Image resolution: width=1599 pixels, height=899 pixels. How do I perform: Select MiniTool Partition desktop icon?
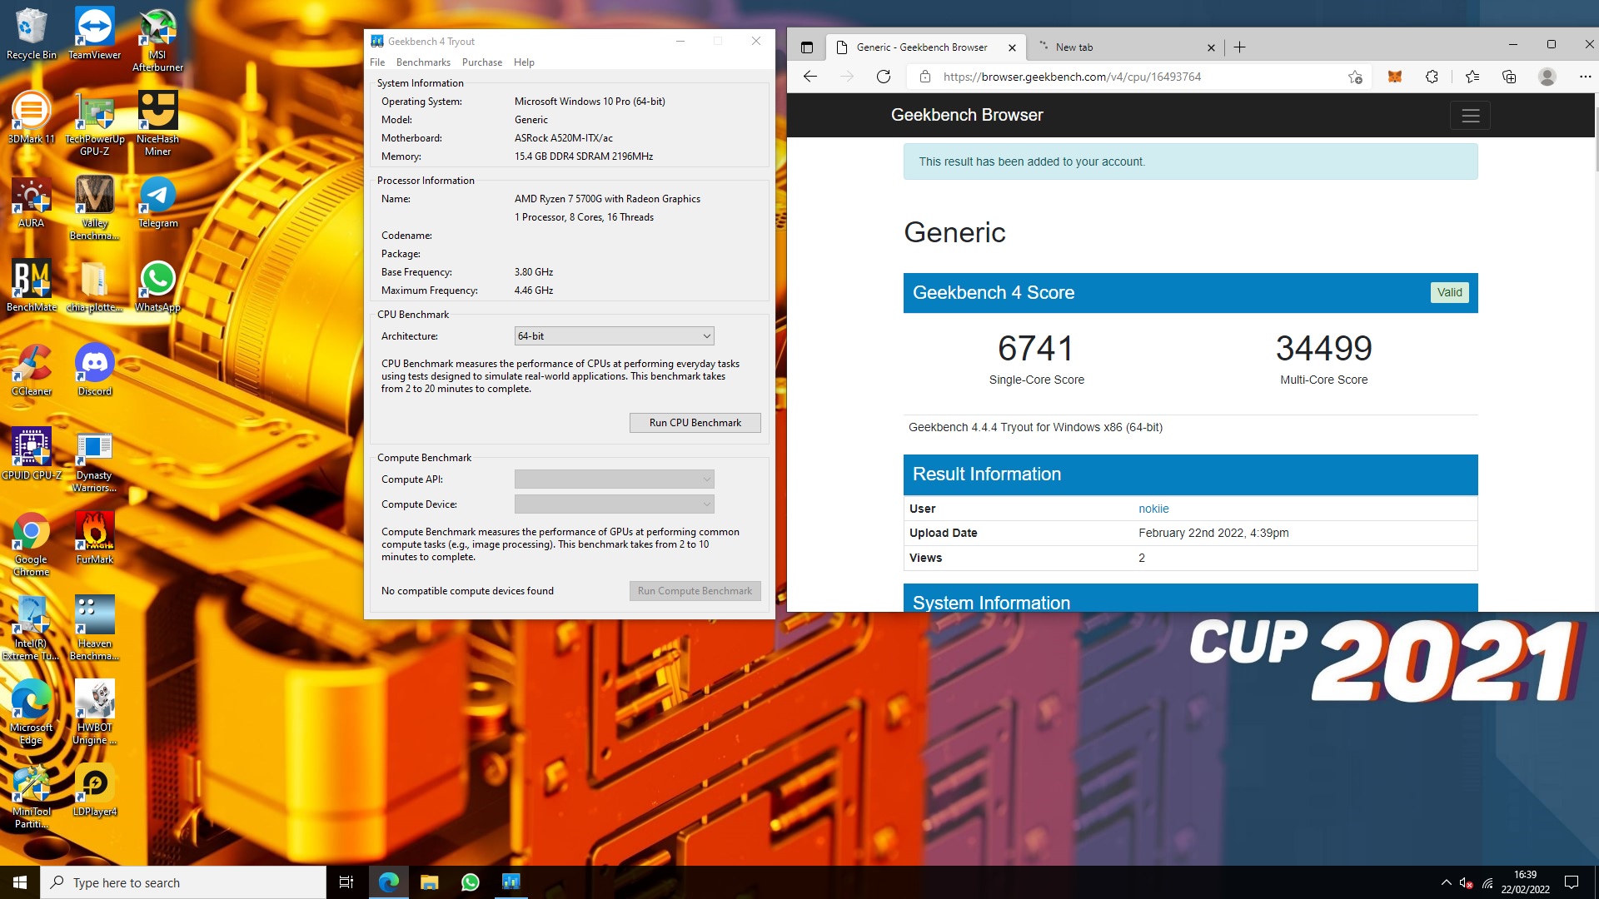click(x=31, y=796)
